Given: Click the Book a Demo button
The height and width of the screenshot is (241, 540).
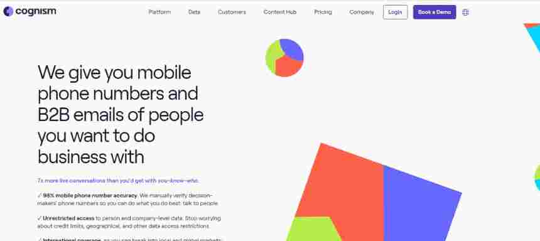Looking at the screenshot, I should [435, 12].
